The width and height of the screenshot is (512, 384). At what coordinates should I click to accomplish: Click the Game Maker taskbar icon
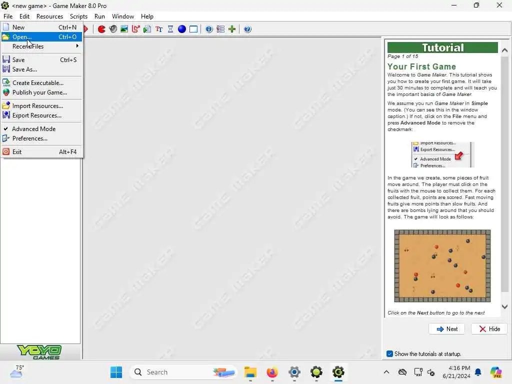click(338, 372)
